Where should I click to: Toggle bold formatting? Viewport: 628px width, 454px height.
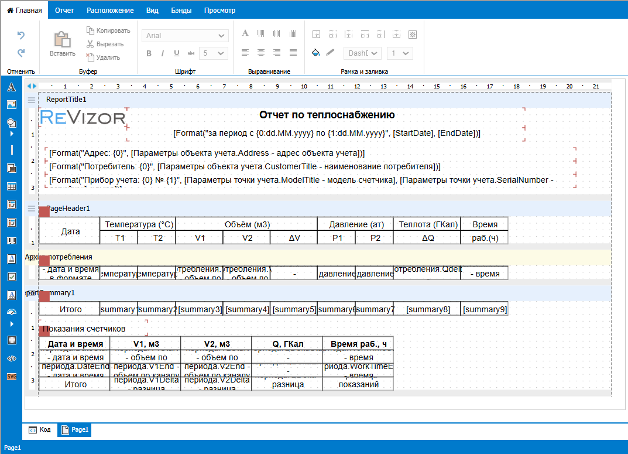149,53
